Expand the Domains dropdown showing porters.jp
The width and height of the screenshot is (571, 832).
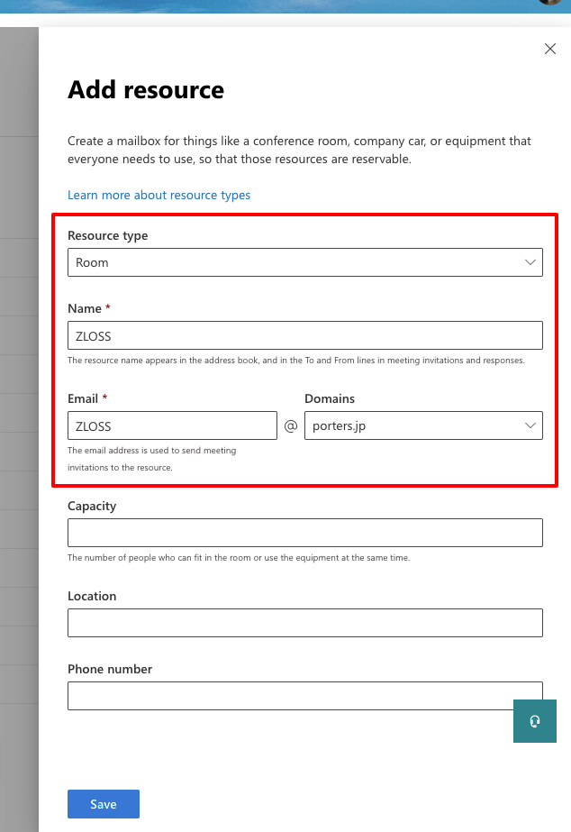coord(423,425)
